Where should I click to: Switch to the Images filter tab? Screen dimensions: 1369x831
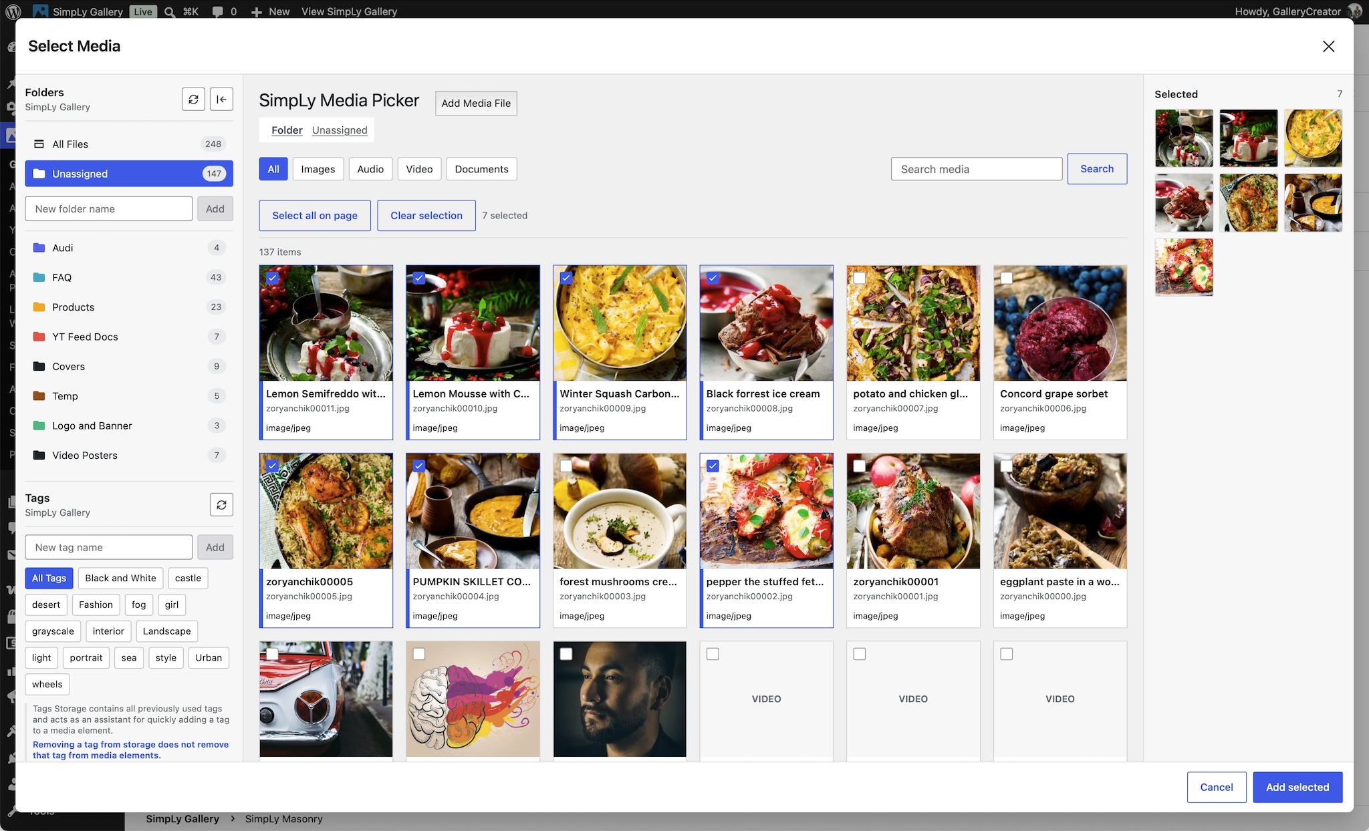click(x=318, y=169)
